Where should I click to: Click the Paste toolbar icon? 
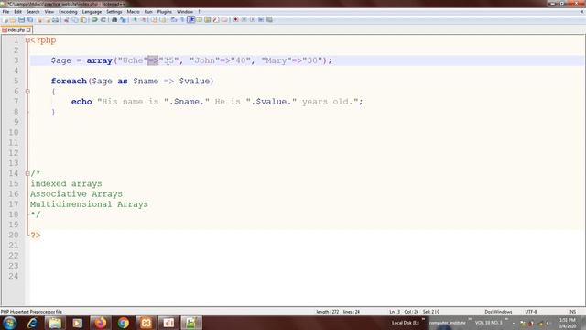pyautogui.click(x=83, y=19)
